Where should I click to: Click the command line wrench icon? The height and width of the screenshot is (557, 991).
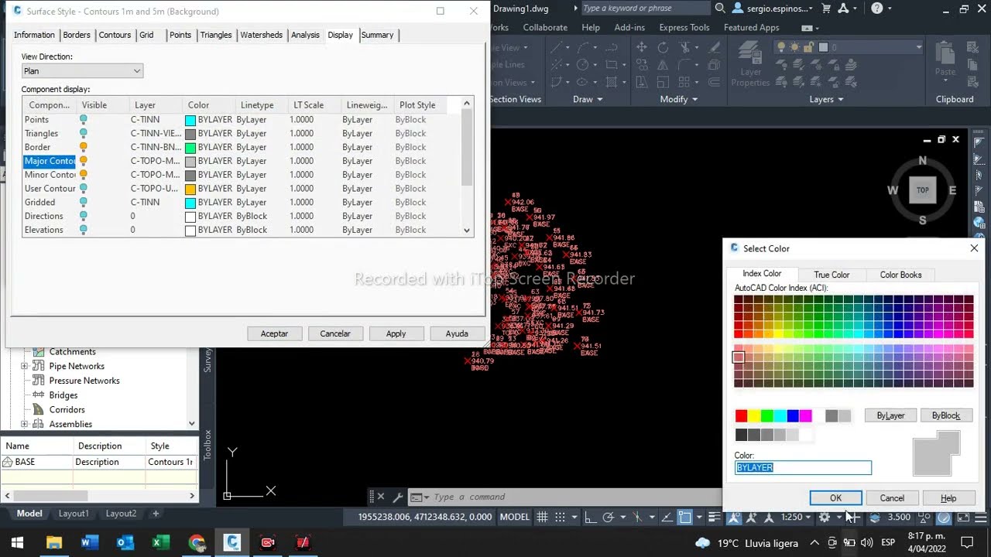398,497
